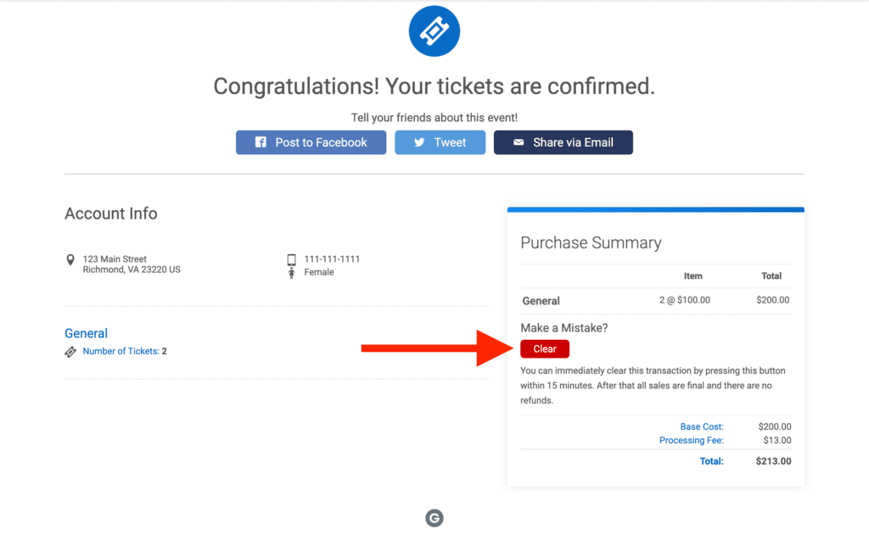Select the Post to Facebook button
The width and height of the screenshot is (869, 540).
(x=311, y=142)
